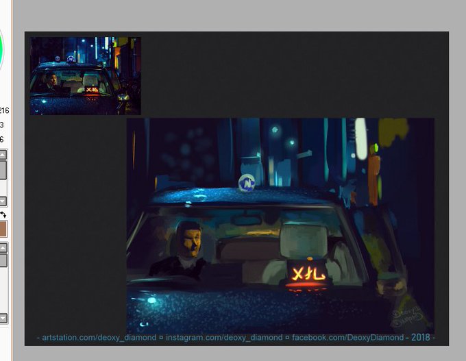
Task: Click the facebook.com/DeoxyDiamond text
Action: (x=347, y=338)
